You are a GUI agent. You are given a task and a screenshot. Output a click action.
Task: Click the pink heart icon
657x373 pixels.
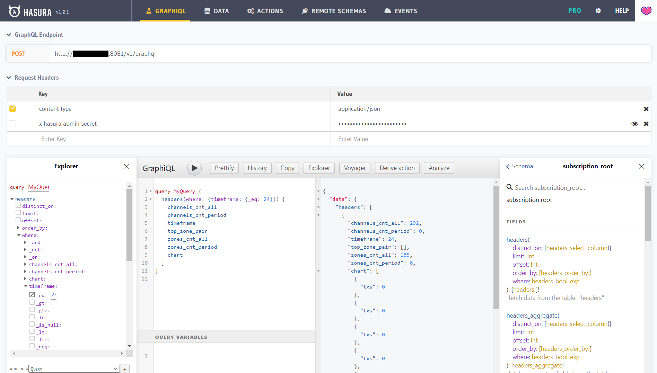[646, 11]
